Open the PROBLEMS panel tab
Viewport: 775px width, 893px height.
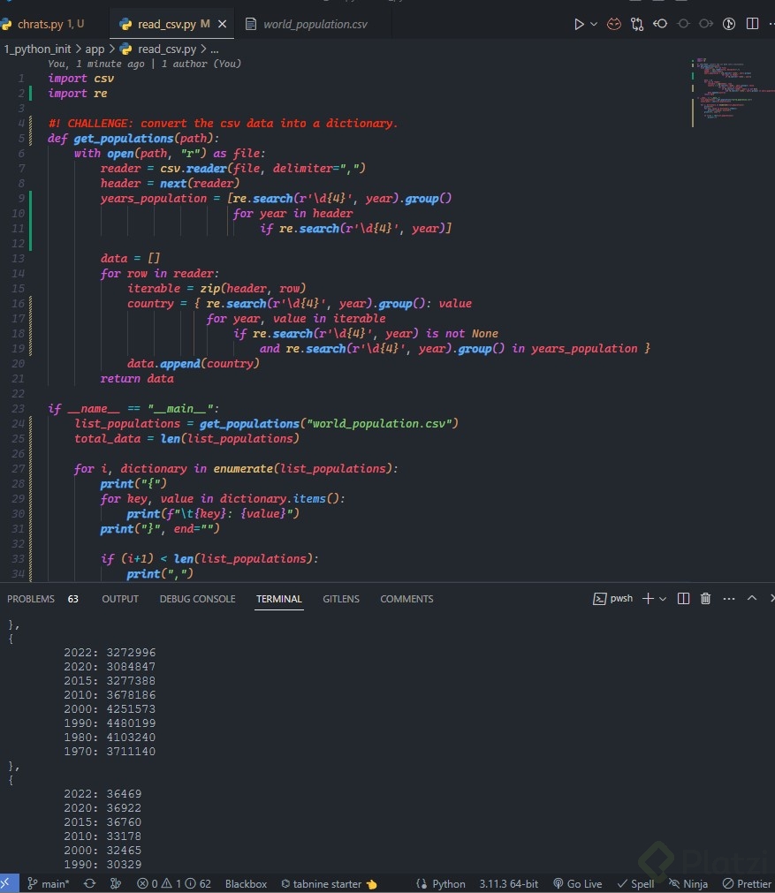coord(31,599)
